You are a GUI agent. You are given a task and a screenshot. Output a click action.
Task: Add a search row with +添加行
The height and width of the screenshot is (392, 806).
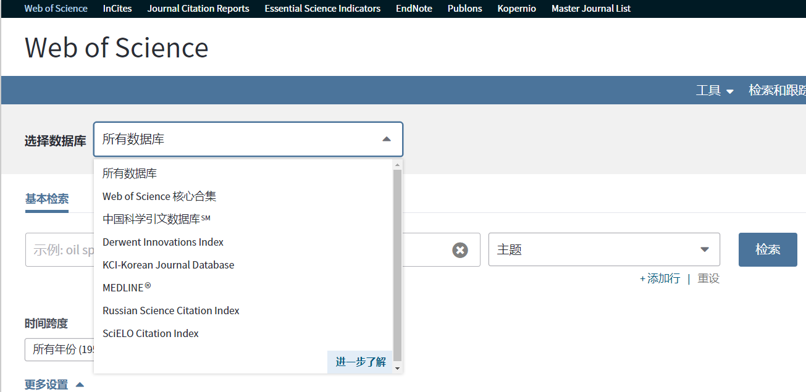[660, 278]
